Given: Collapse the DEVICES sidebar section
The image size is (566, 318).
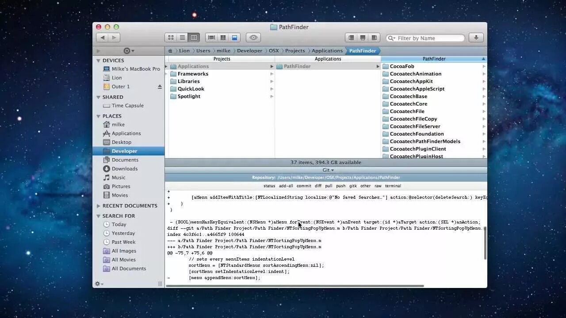Looking at the screenshot, I should tap(98, 61).
